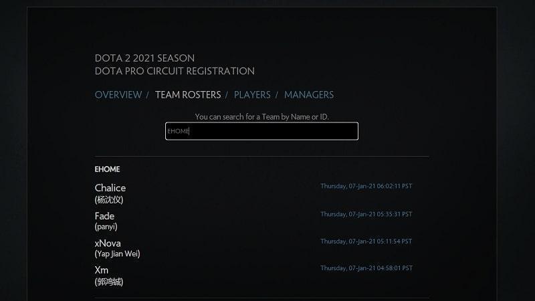
Task: Open player Xm's entry
Action: 102,270
